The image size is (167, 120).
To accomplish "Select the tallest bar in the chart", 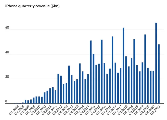I will pos(156,63).
